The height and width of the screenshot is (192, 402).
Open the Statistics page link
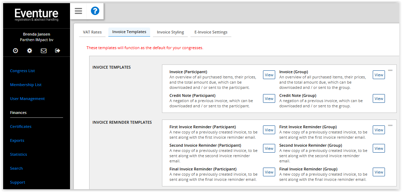pyautogui.click(x=18, y=154)
